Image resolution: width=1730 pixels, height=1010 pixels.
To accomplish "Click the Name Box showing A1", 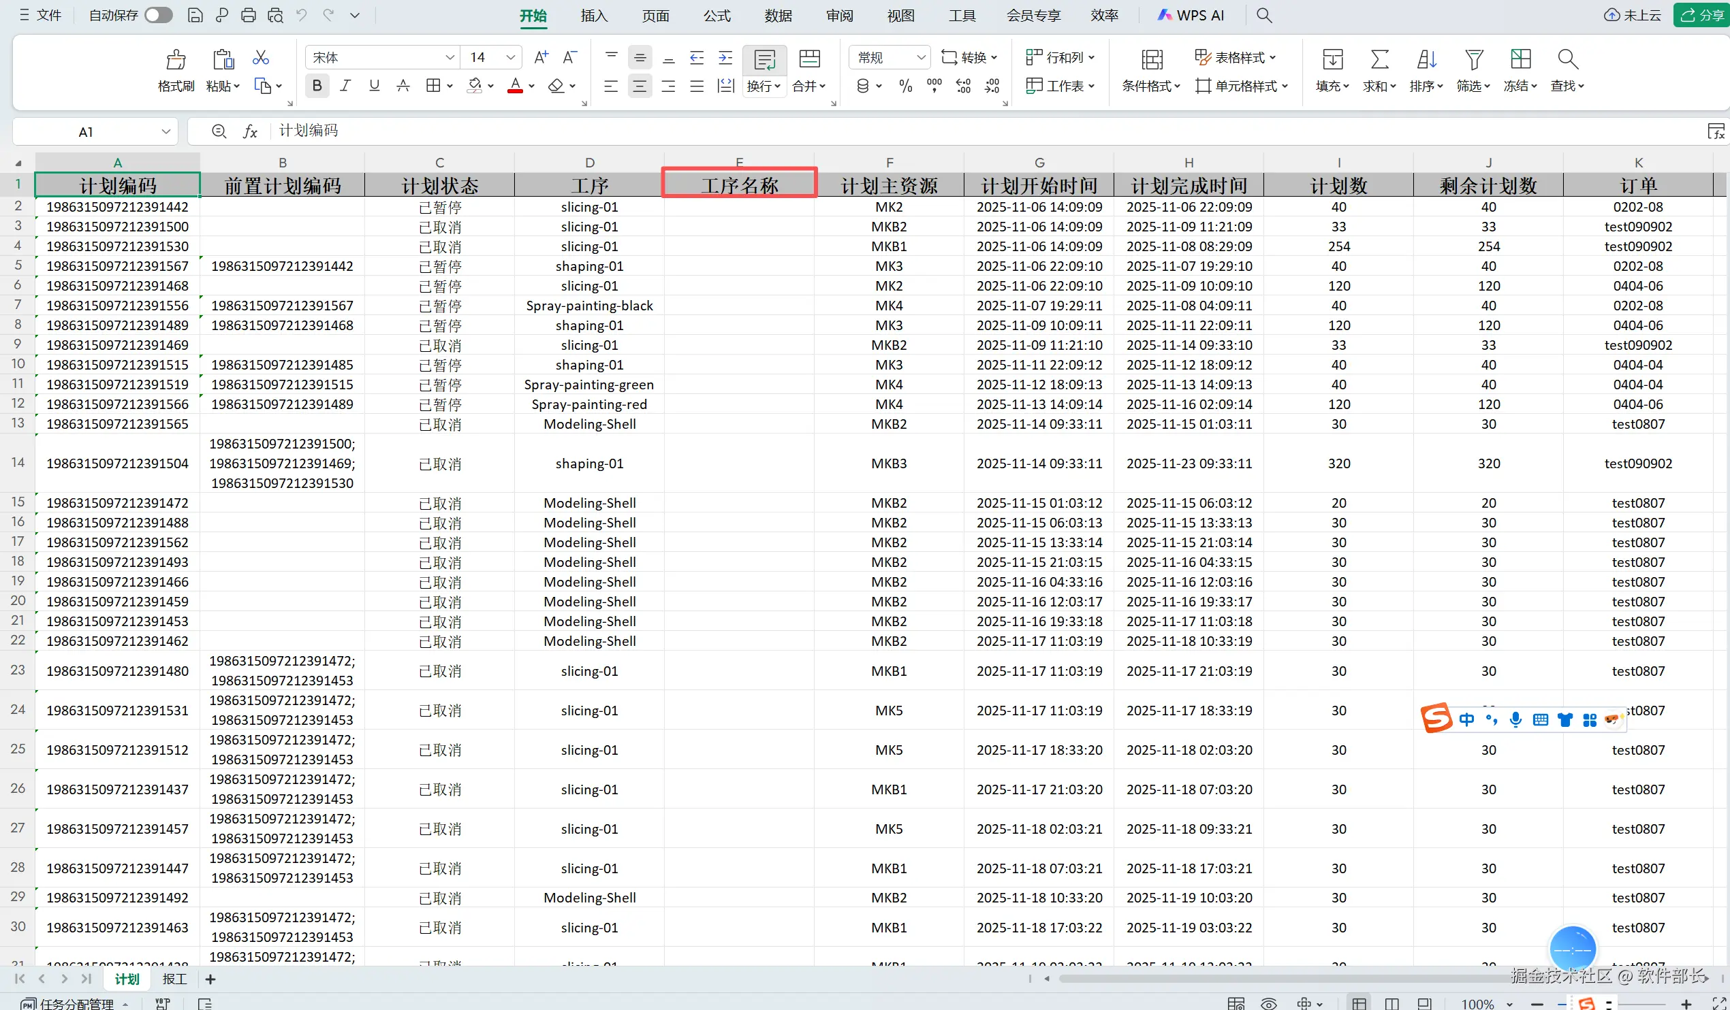I will tap(86, 132).
